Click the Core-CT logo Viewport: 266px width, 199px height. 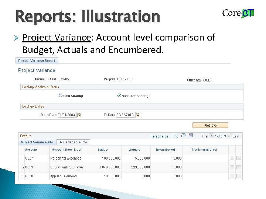(x=238, y=13)
